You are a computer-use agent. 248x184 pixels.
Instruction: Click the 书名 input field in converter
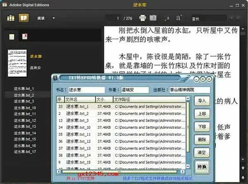tap(86, 90)
